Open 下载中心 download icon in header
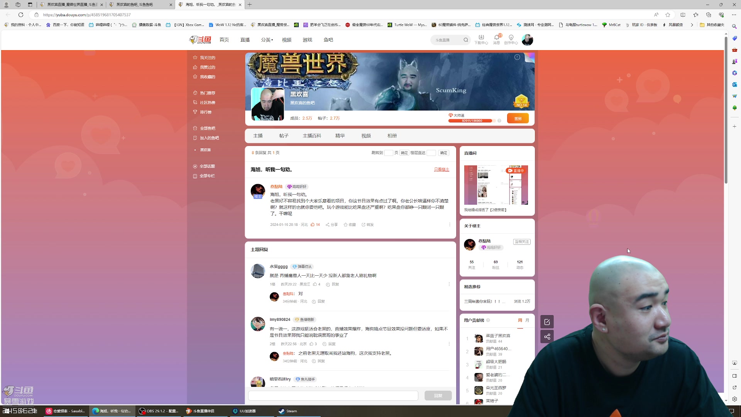This screenshot has height=417, width=741. point(481,37)
